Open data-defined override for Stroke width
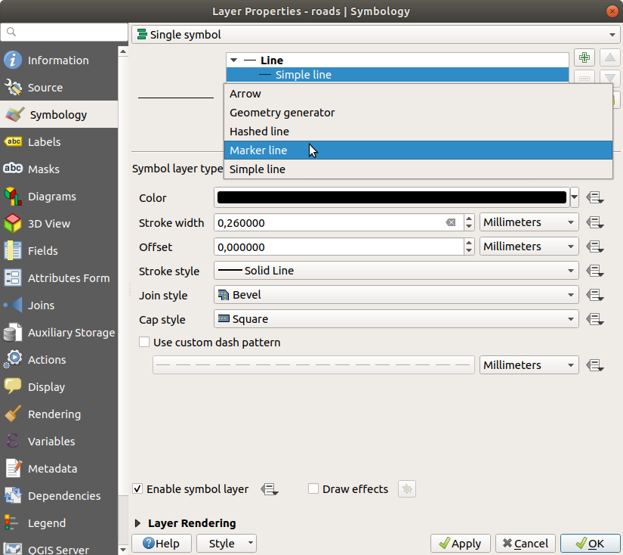 point(595,223)
